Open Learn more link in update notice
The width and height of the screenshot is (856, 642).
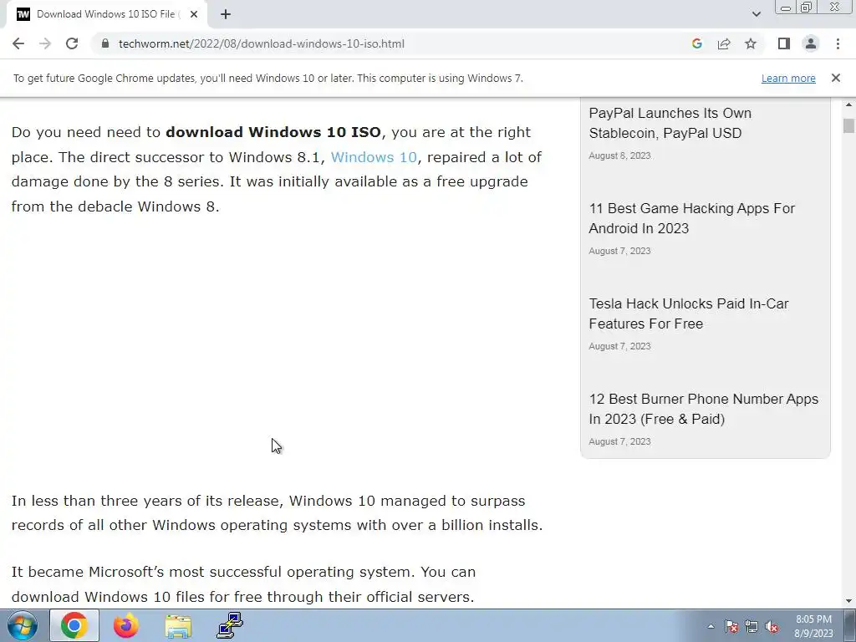[x=788, y=78]
